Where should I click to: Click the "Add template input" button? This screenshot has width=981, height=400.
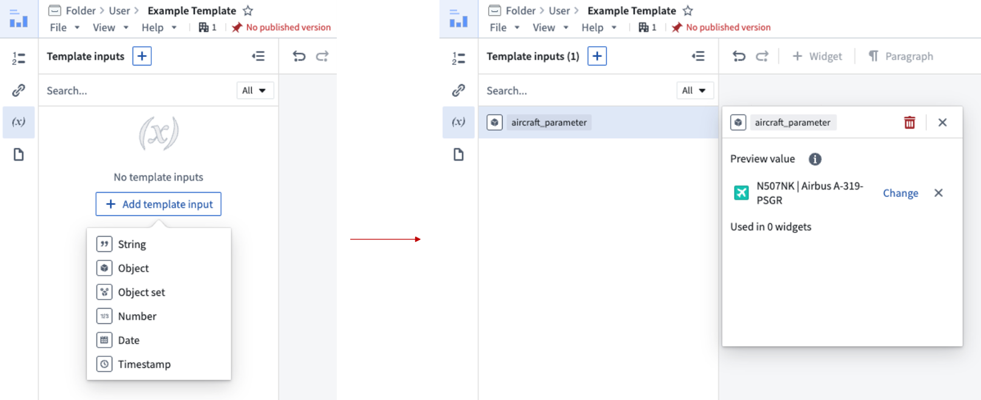[x=158, y=204]
